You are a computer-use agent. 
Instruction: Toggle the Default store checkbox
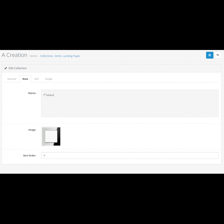coord(44,94)
